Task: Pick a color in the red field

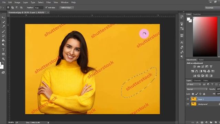Action: coord(205,37)
